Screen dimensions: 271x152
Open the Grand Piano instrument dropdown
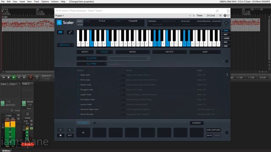tap(65, 45)
